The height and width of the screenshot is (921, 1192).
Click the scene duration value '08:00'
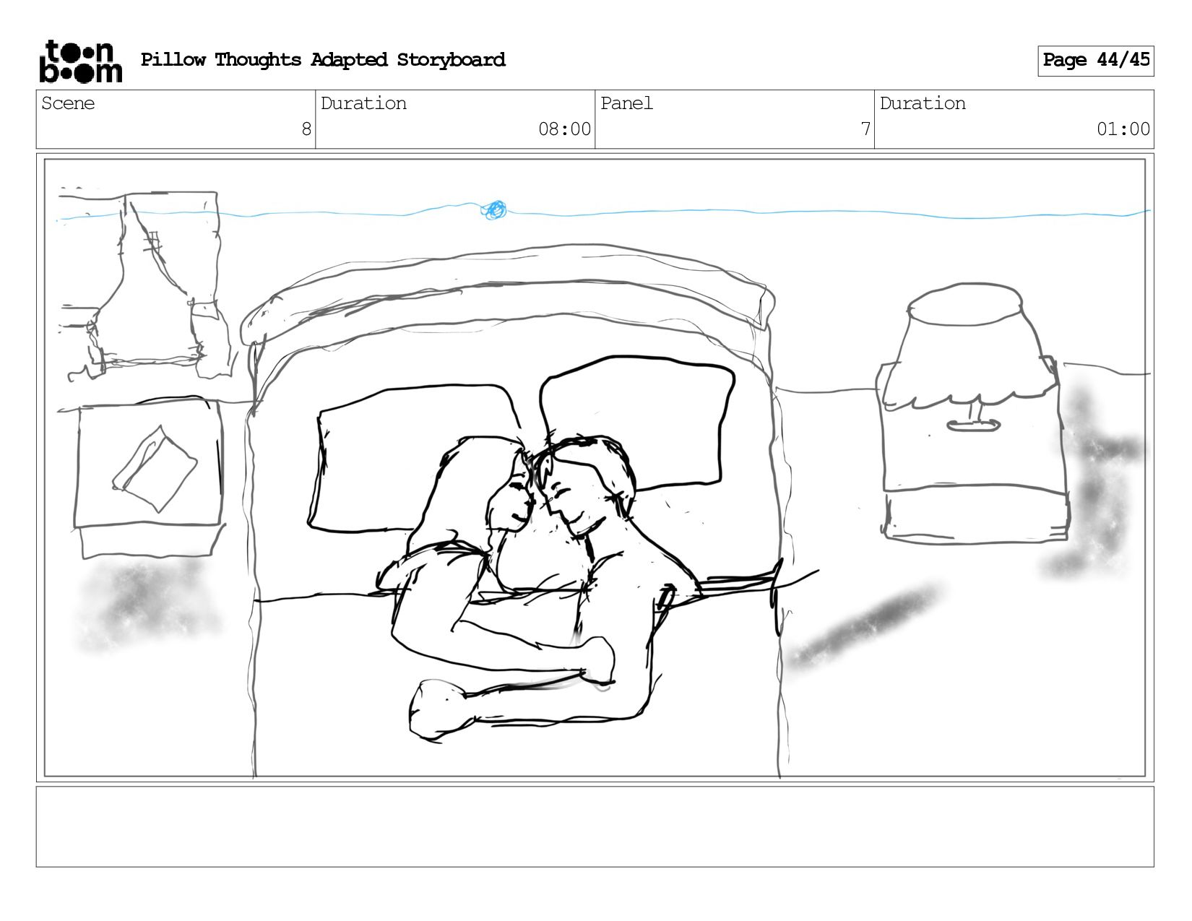564,129
